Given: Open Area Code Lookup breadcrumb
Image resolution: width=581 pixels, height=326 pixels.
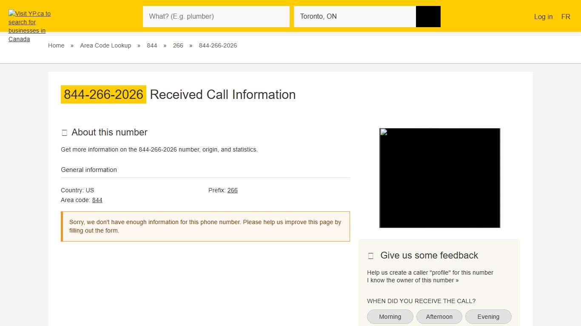Looking at the screenshot, I should tap(105, 45).
